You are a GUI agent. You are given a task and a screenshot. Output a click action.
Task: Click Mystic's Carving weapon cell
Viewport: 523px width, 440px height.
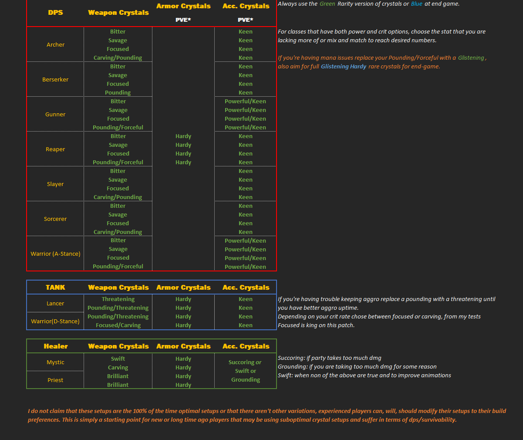point(118,367)
